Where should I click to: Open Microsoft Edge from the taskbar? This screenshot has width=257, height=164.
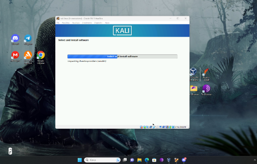coord(147,160)
